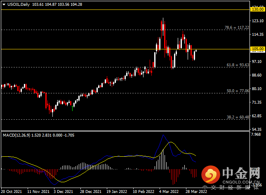This screenshot has width=266, height=195.
Task: Click the 7.968 MACD scale value
Action: (x=257, y=135)
